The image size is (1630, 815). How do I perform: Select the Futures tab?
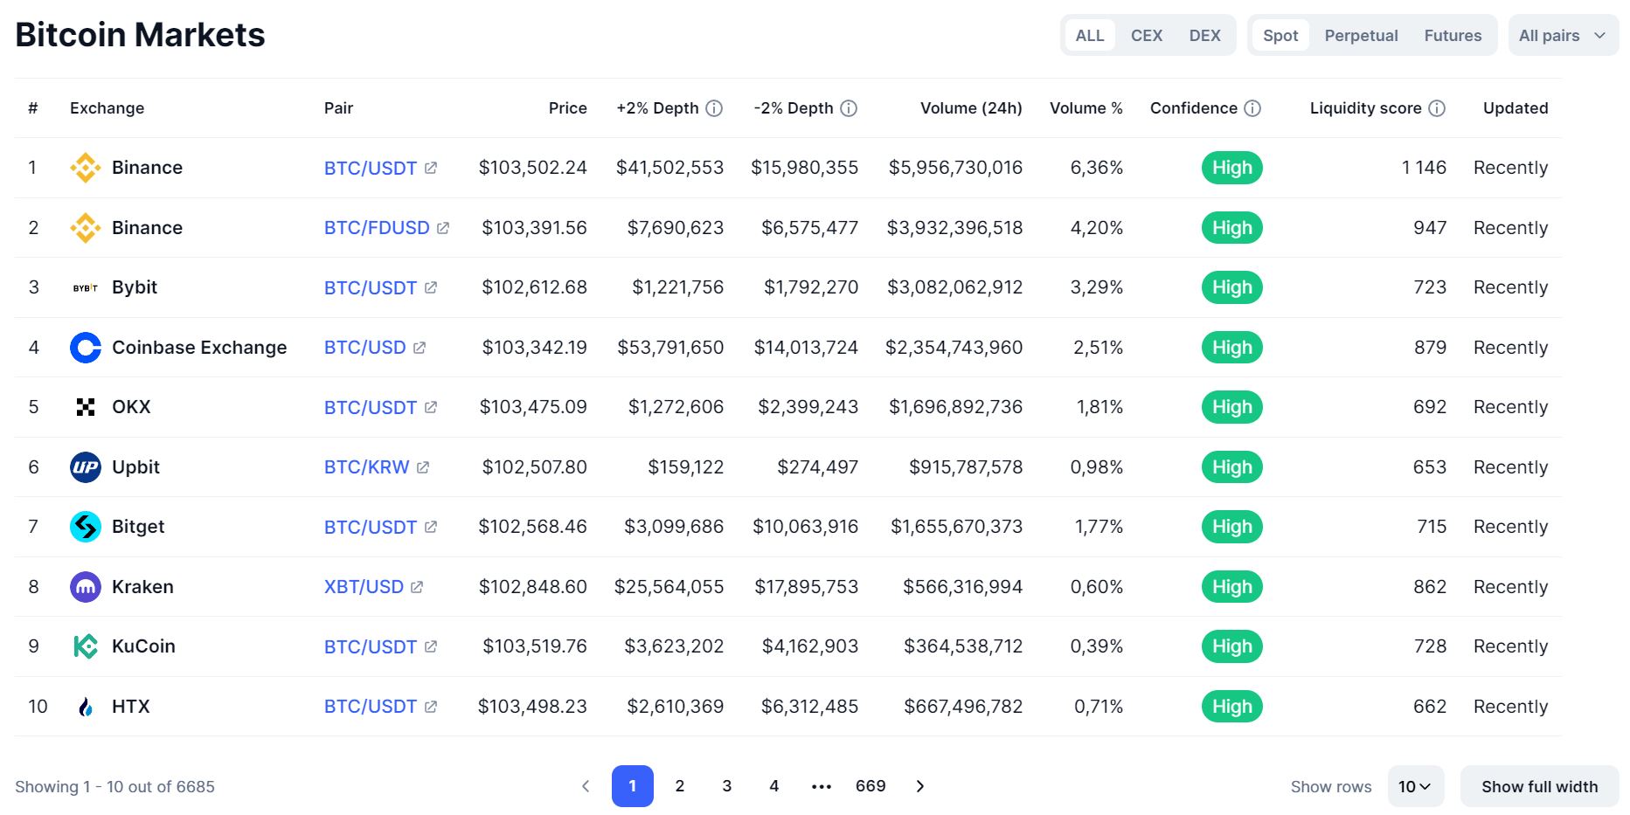(1453, 36)
